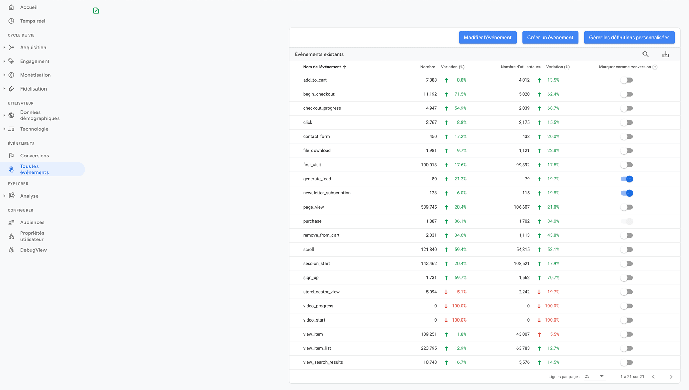Open the Lignes par page dropdown
Screen dimensions: 689x390
(594, 376)
